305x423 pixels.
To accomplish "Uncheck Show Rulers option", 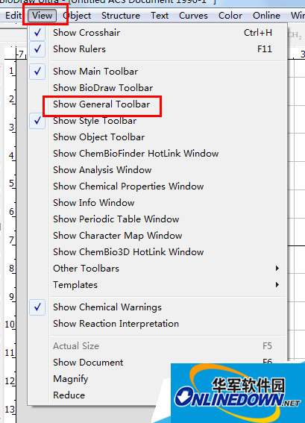I will 37,49.
